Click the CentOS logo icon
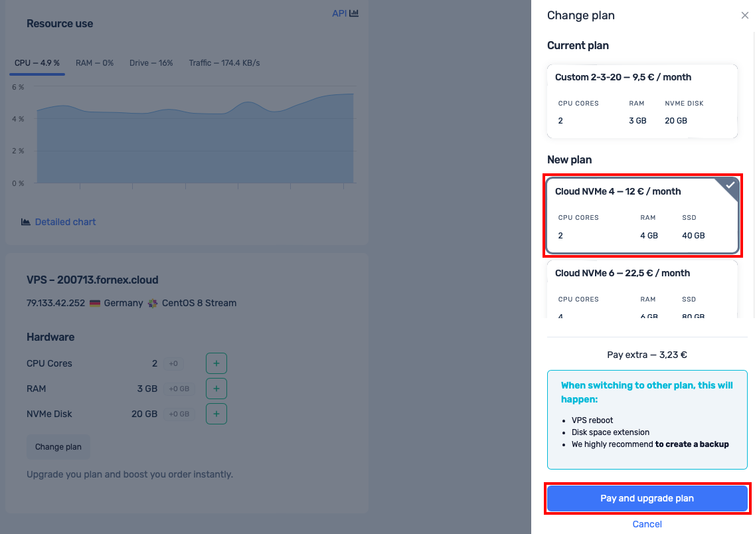Screen dimensions: 755x534 click(x=153, y=304)
